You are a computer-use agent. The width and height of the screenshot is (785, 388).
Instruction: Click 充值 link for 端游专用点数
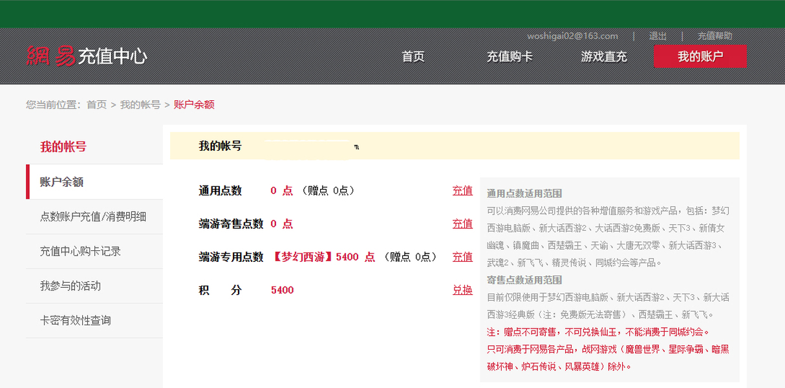(462, 257)
